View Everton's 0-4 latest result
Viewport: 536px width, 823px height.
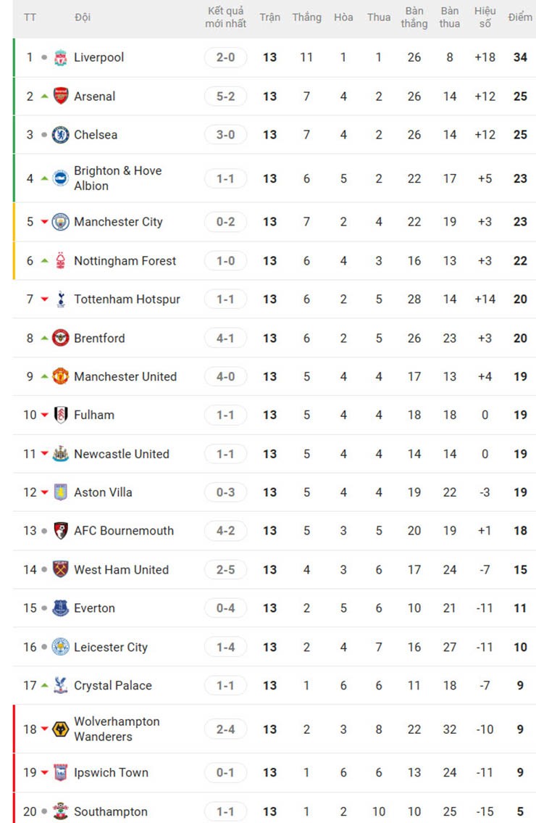(225, 608)
